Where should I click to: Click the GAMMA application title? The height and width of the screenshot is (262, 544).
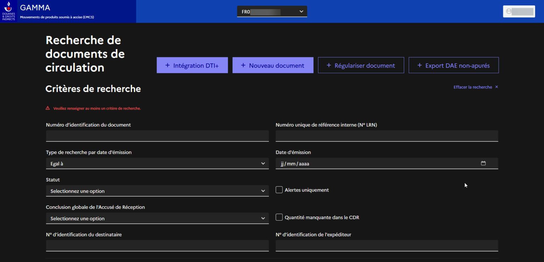click(35, 8)
